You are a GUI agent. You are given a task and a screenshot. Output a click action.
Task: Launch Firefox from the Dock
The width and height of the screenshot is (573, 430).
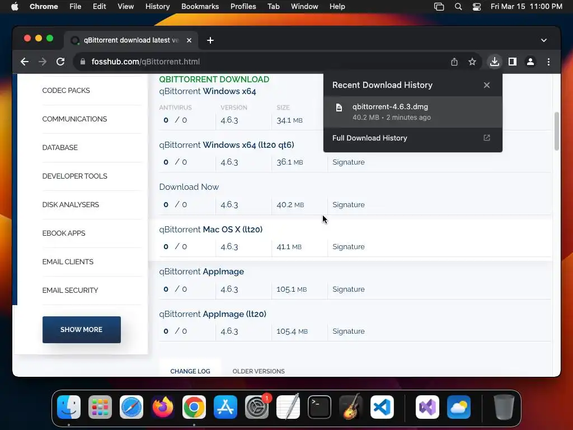point(163,407)
